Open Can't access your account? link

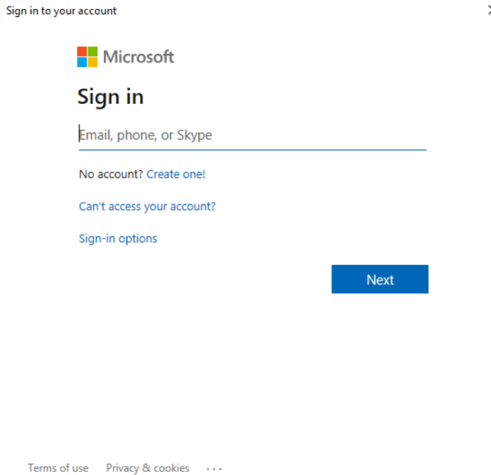point(147,207)
